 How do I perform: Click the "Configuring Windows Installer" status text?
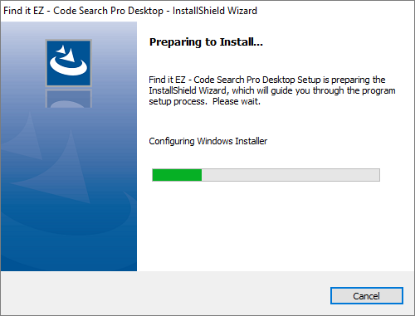[x=208, y=141]
